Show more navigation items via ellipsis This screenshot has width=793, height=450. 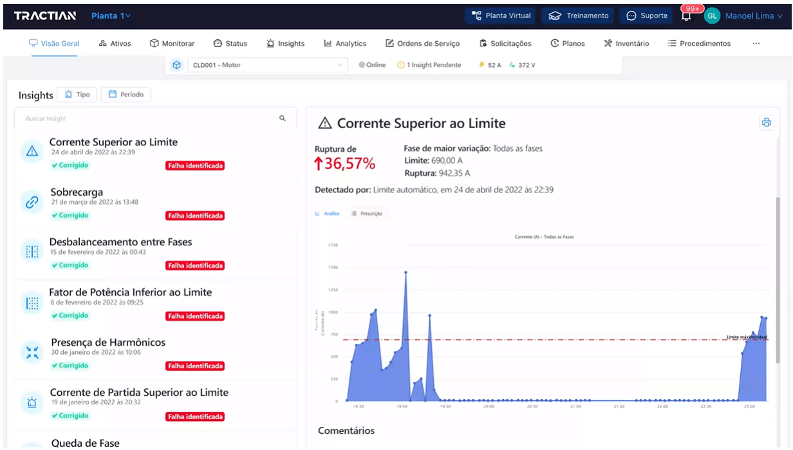pos(756,43)
